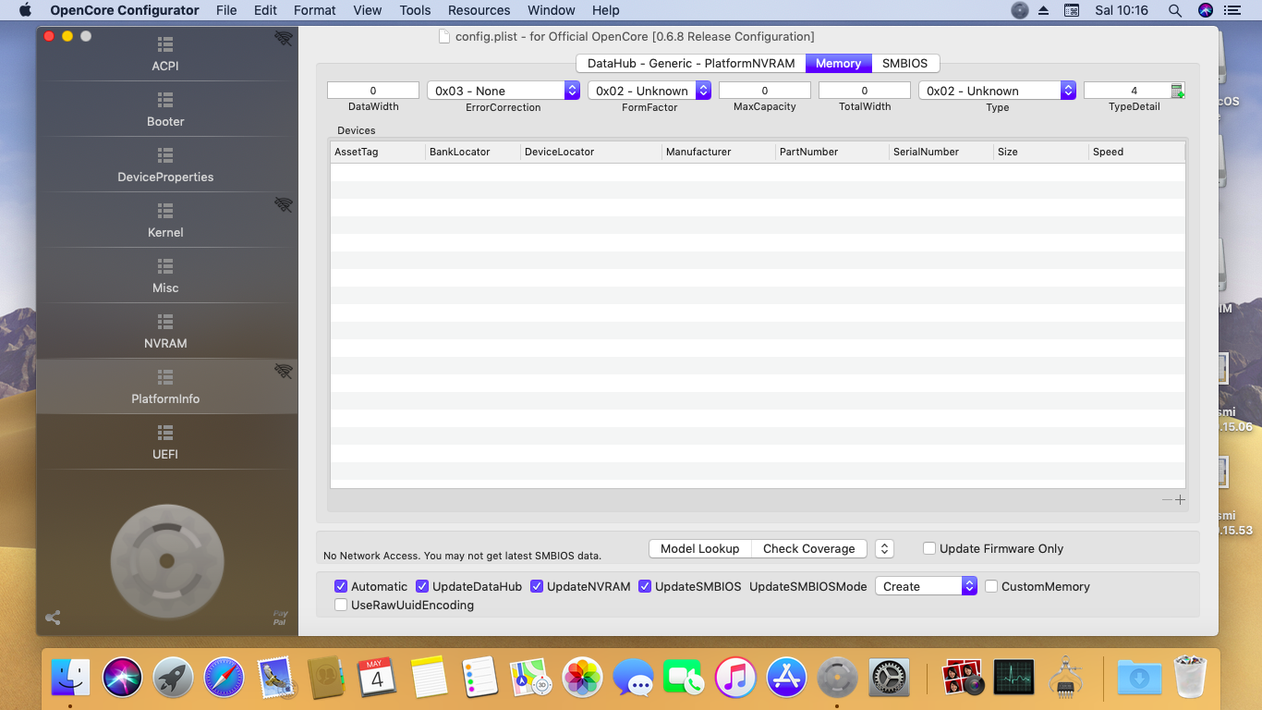This screenshot has height=710, width=1262.
Task: Launch Safari from the Dock
Action: (x=224, y=678)
